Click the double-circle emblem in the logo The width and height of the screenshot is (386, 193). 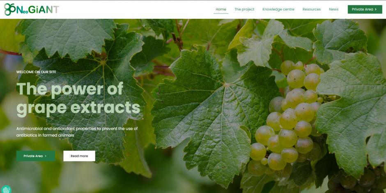coord(9,9)
